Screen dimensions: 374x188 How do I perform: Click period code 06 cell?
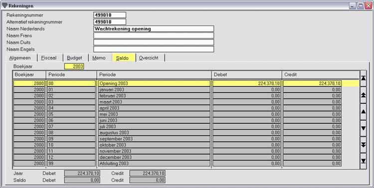click(71, 120)
